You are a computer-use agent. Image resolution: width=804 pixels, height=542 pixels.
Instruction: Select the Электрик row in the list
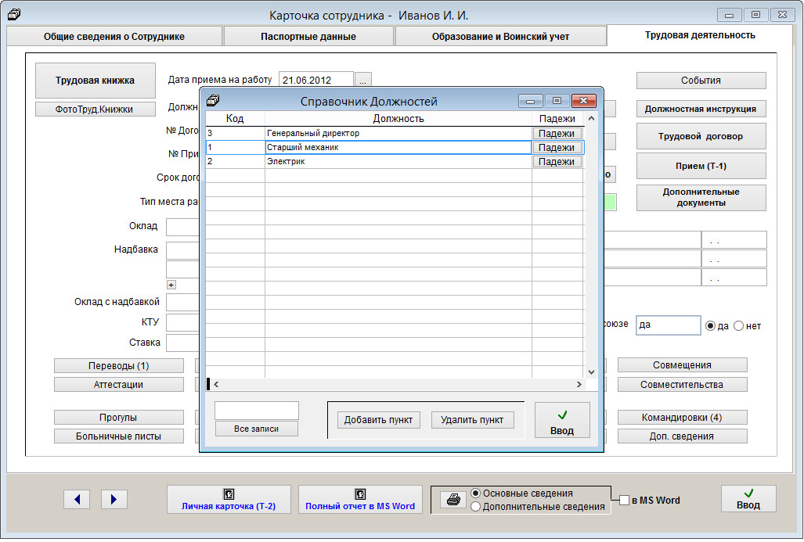(x=398, y=162)
